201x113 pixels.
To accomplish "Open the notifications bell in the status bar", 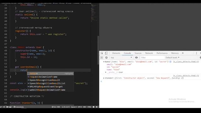I will [x=97, y=107].
